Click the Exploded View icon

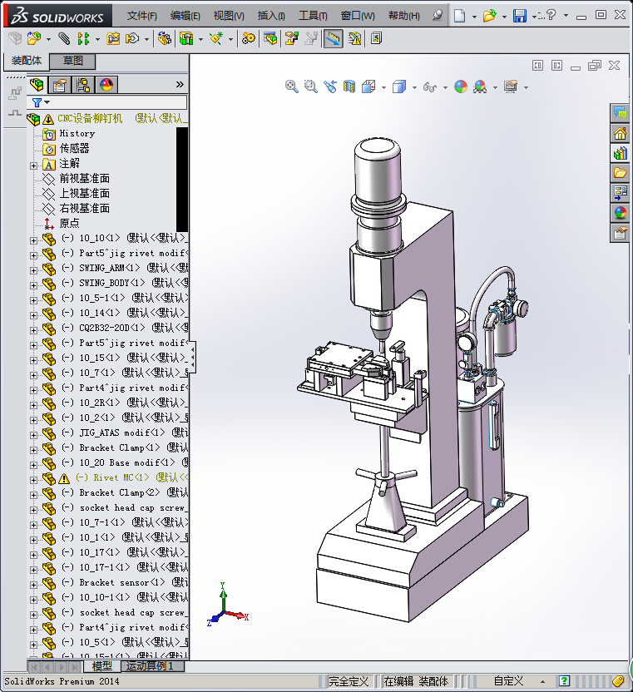(x=291, y=39)
